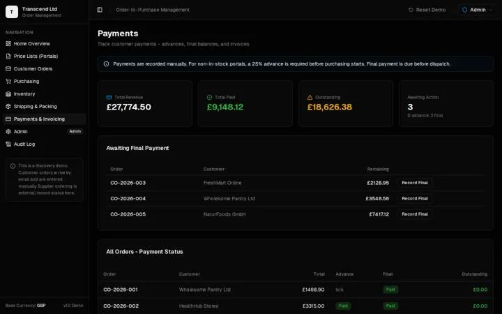The width and height of the screenshot is (502, 314).
Task: Click the Total Revenue card icon
Action: tap(109, 97)
